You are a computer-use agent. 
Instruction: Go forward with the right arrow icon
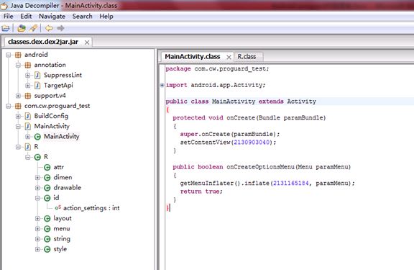pyautogui.click(x=60, y=28)
